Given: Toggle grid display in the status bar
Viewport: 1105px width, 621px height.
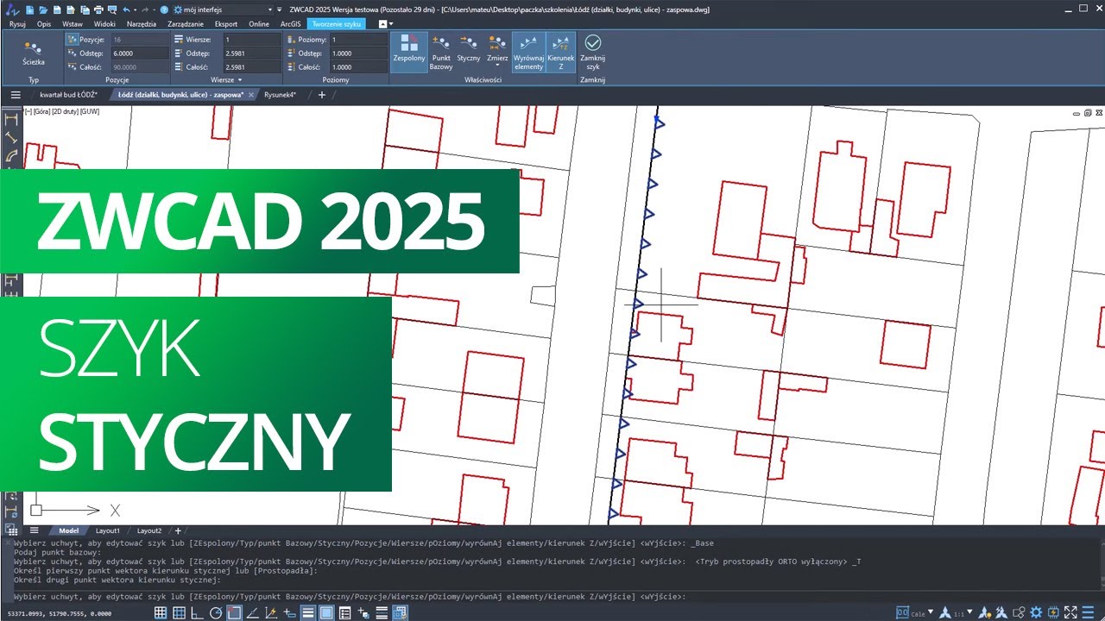Looking at the screenshot, I should coord(161,612).
